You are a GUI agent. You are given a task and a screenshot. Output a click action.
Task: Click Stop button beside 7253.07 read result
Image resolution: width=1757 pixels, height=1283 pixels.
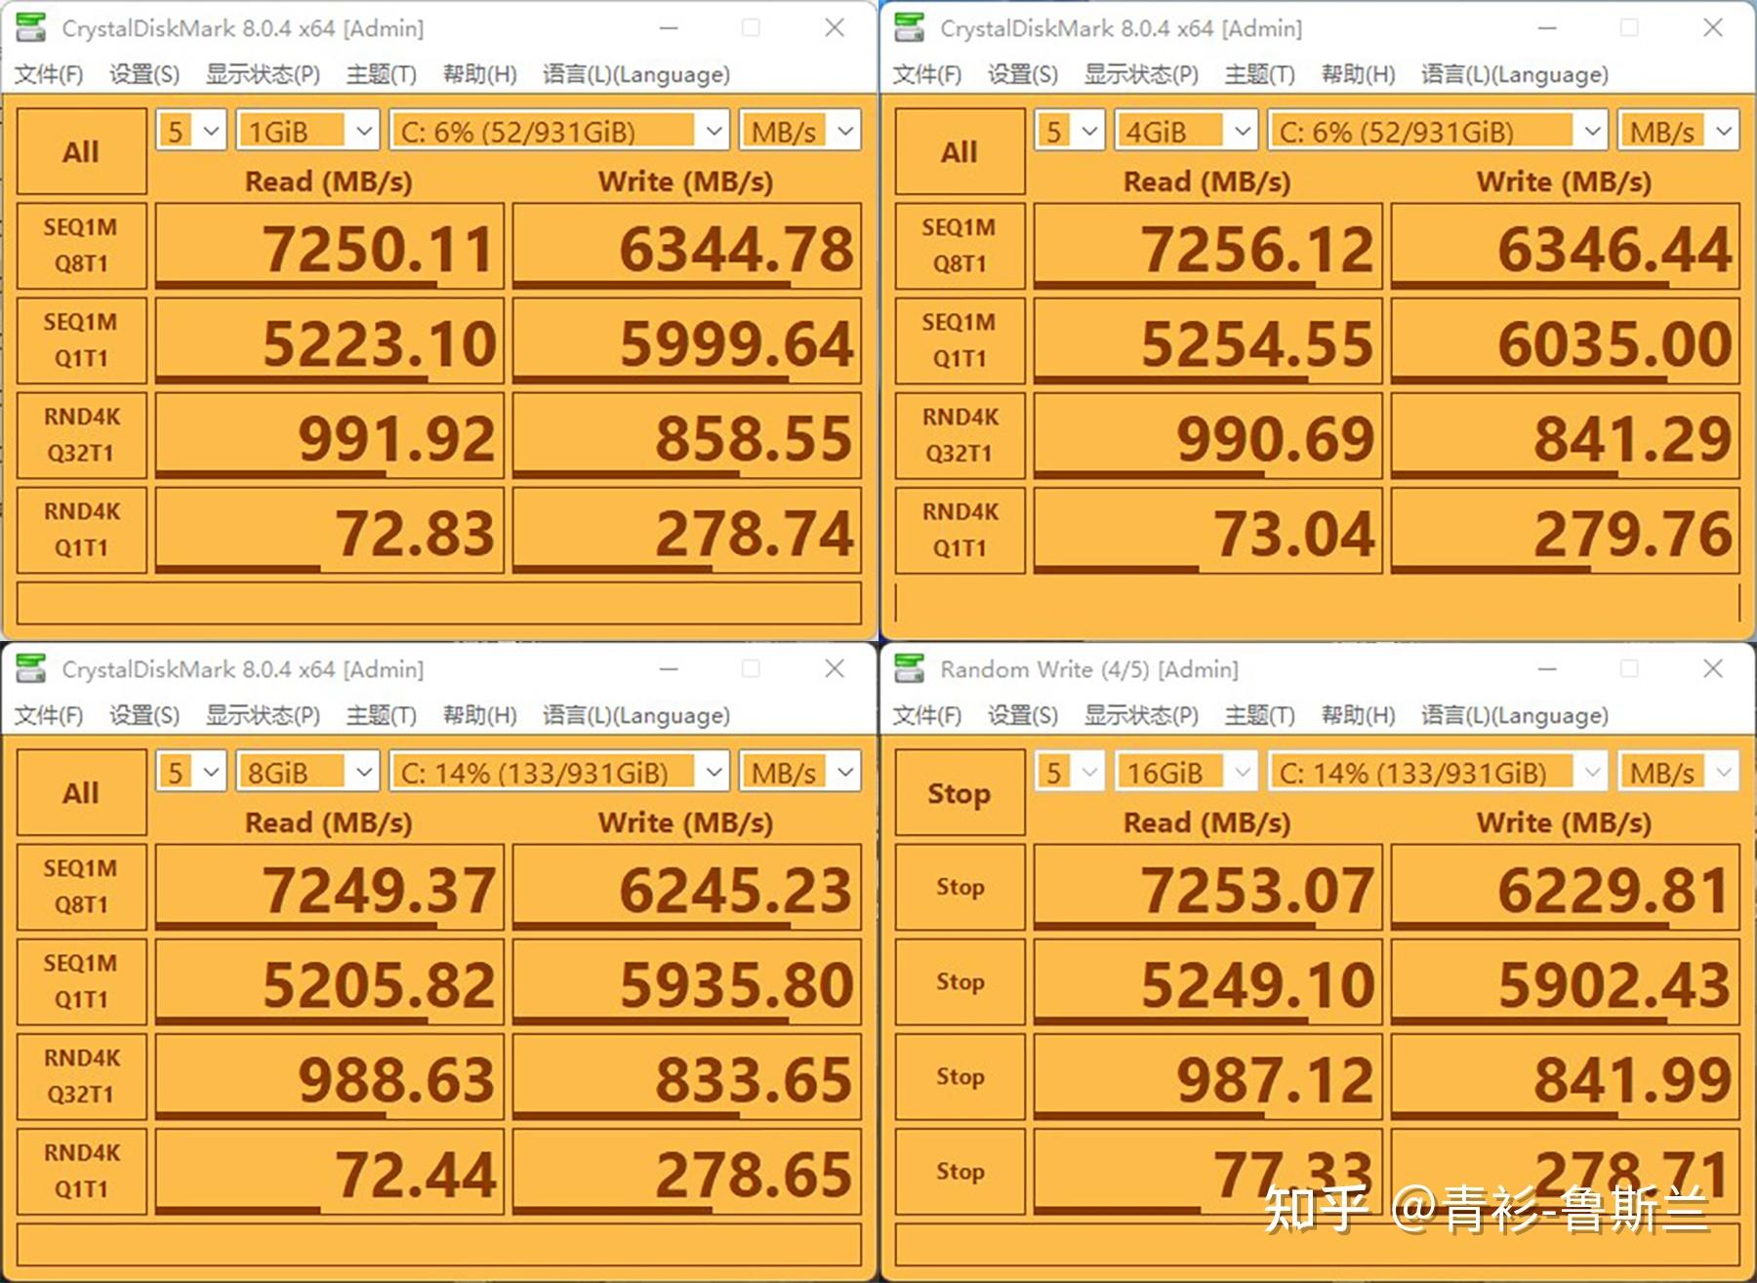click(960, 887)
